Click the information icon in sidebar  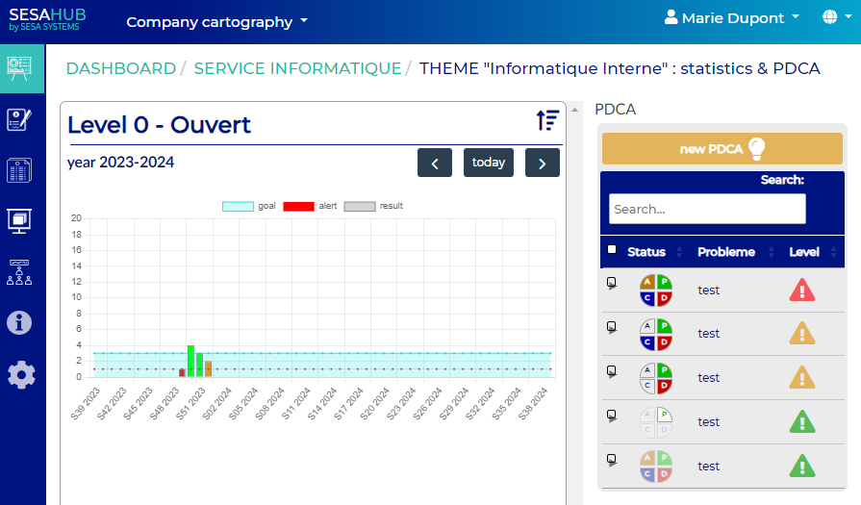point(21,322)
